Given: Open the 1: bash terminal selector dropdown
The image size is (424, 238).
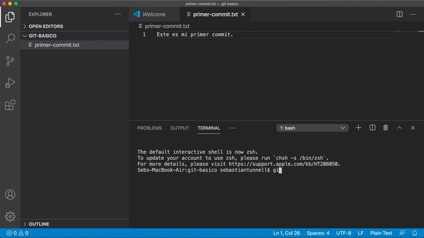Looking at the screenshot, I should tap(312, 128).
